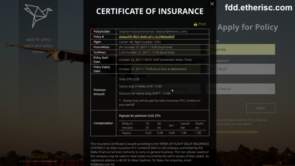Click the 0.30 payout for 30-44 minutes
The image size is (295, 166).
click(x=160, y=133)
